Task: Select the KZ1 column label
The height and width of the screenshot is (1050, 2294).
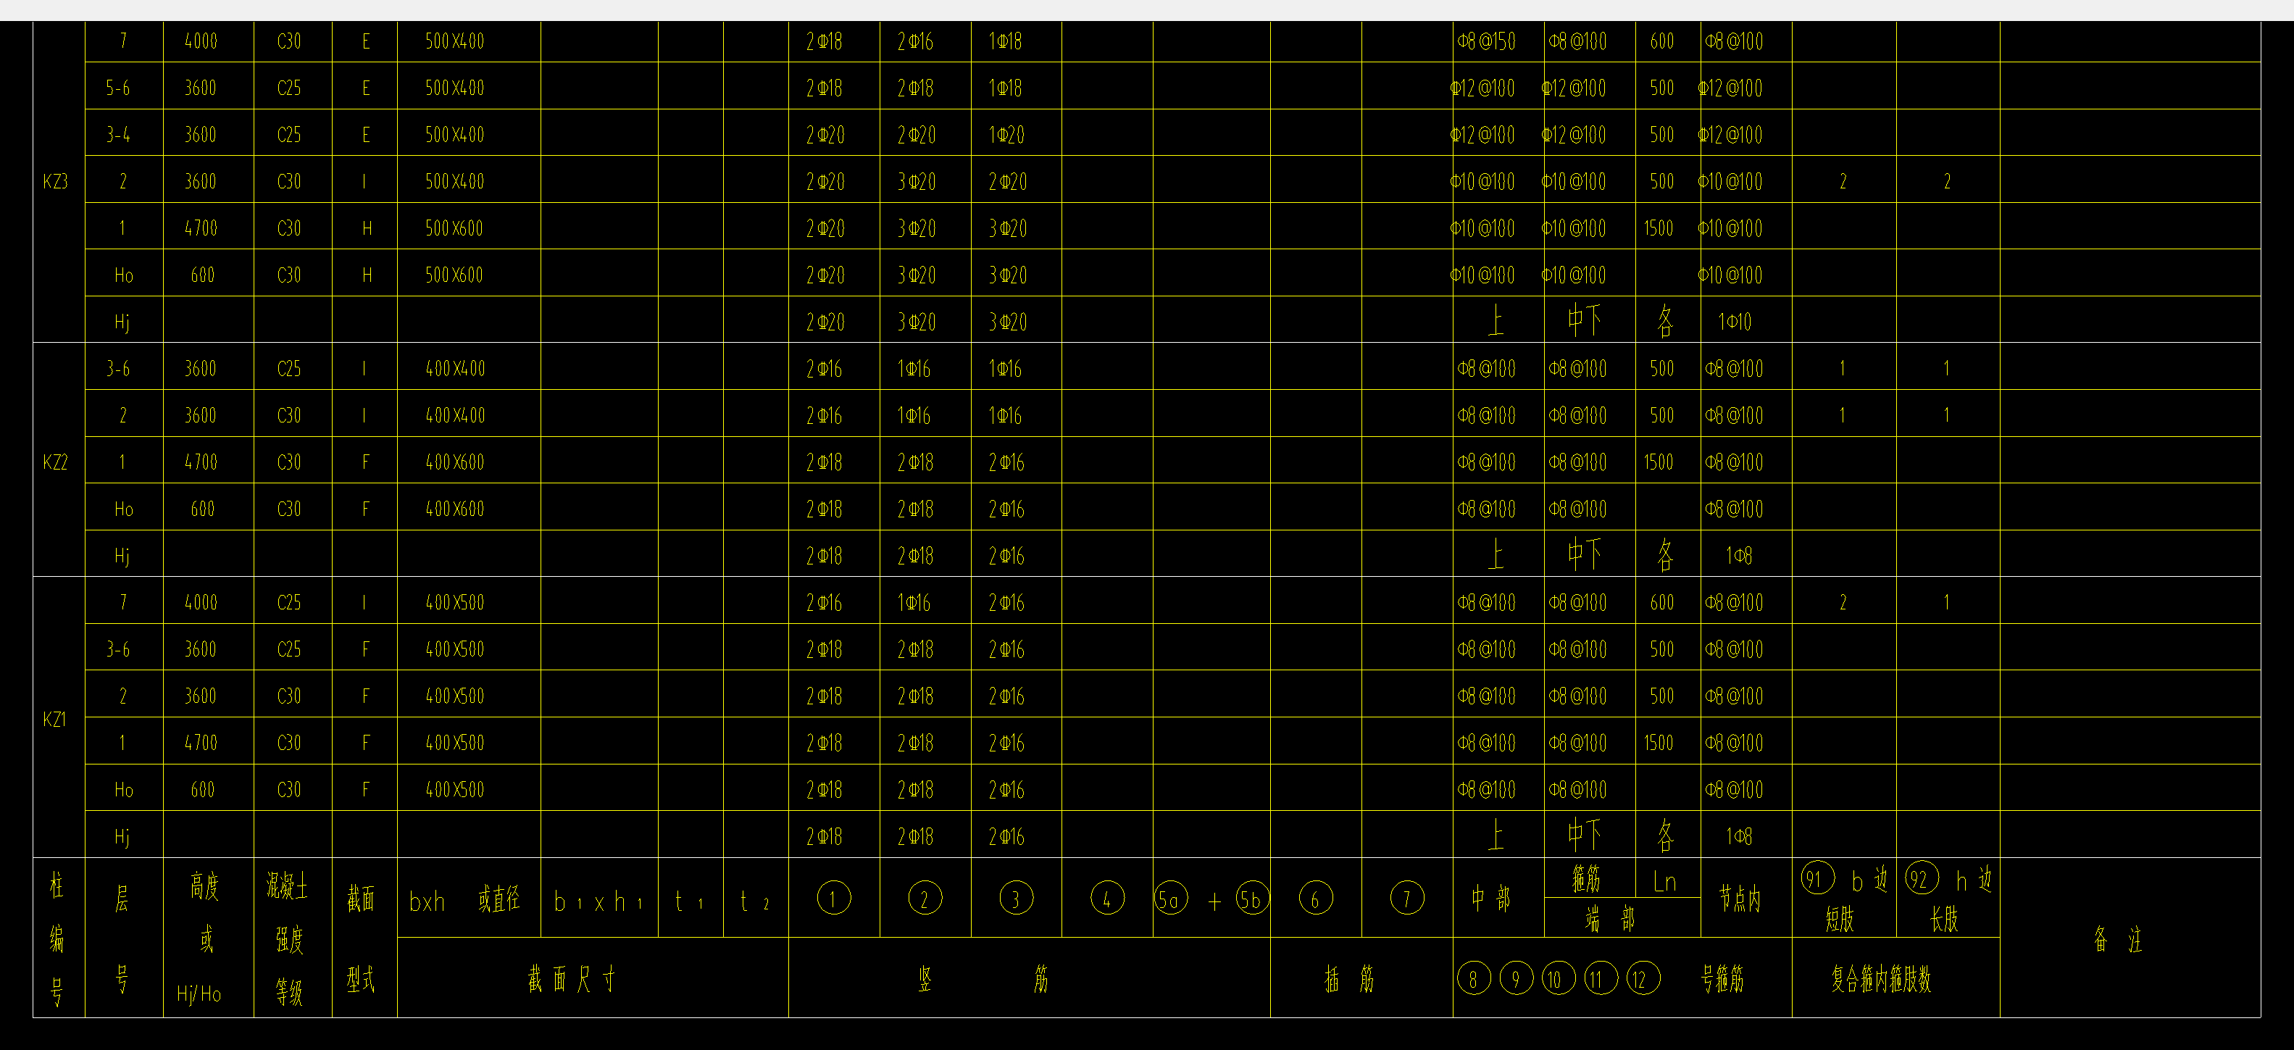Action: pos(55,720)
